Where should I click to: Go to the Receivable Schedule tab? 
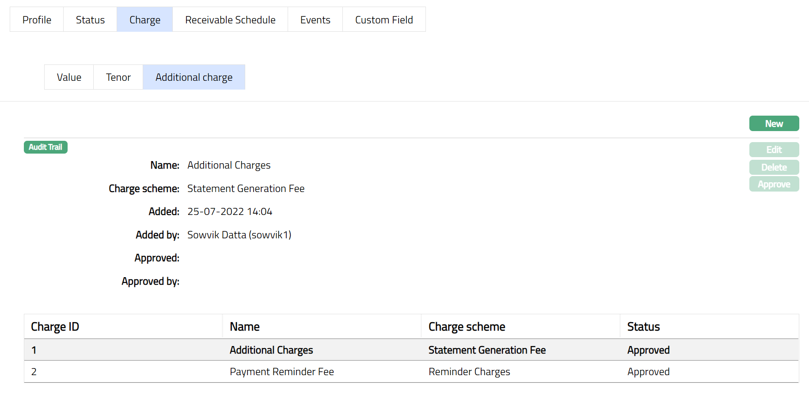click(x=230, y=20)
